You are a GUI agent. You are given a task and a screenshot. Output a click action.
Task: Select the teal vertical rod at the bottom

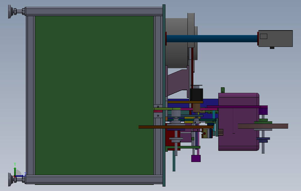click(174, 161)
